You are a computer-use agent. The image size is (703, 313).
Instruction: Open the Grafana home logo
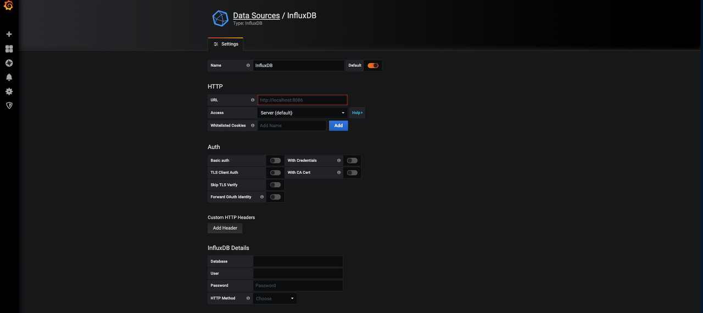tap(9, 6)
